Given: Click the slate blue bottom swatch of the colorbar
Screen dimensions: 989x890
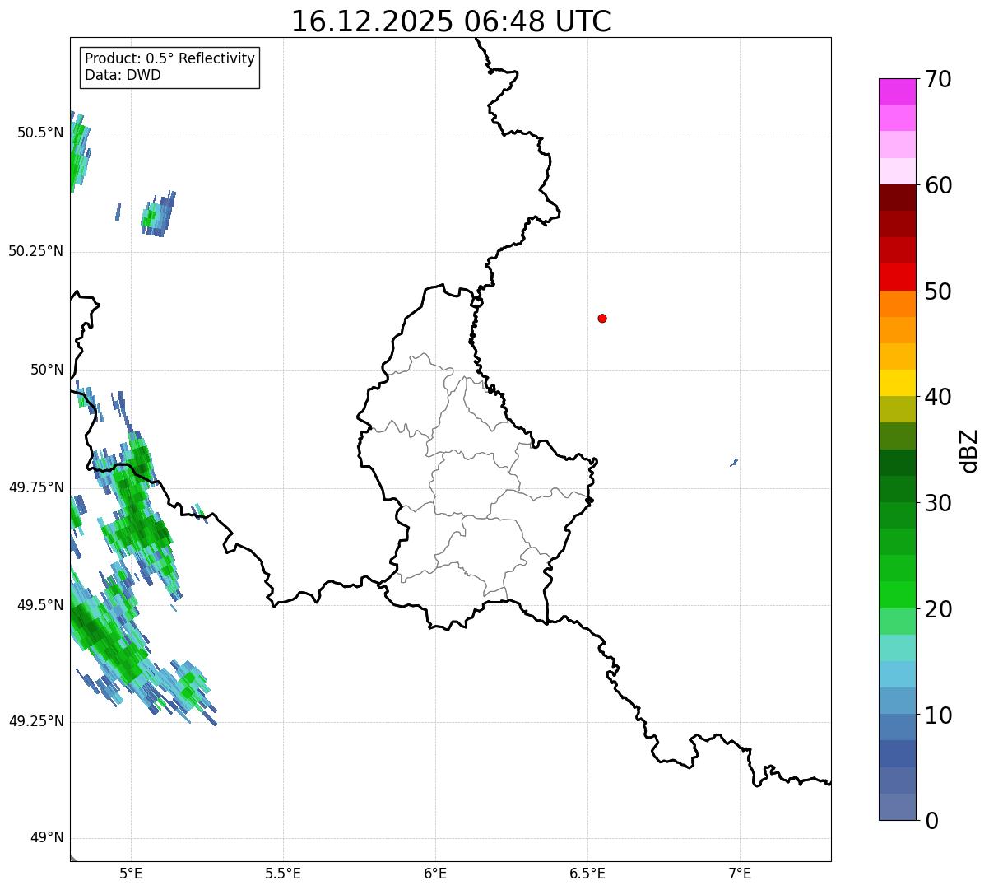Looking at the screenshot, I should click(x=897, y=807).
